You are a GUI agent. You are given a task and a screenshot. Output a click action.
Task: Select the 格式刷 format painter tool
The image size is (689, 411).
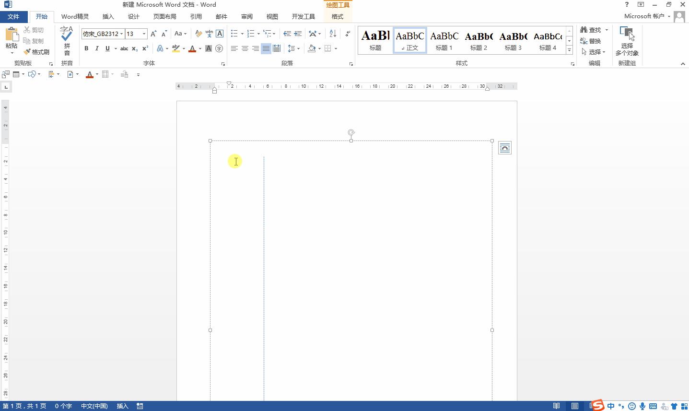(37, 52)
